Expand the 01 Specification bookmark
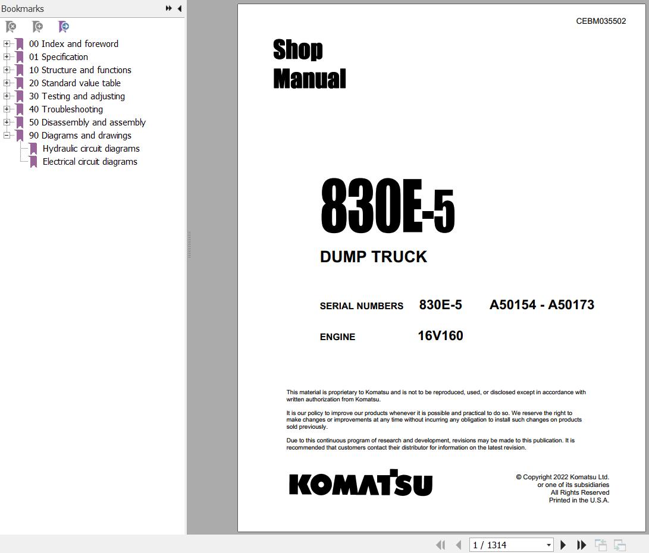 pyautogui.click(x=7, y=56)
